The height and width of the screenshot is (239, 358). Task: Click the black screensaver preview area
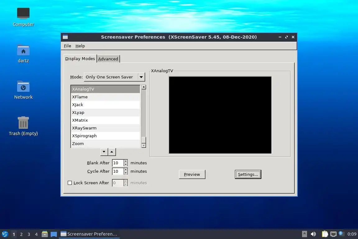tap(220, 115)
